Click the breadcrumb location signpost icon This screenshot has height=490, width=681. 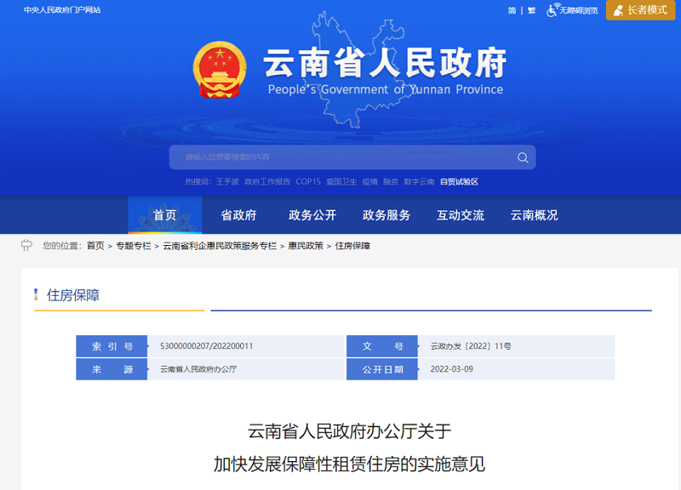click(x=26, y=246)
